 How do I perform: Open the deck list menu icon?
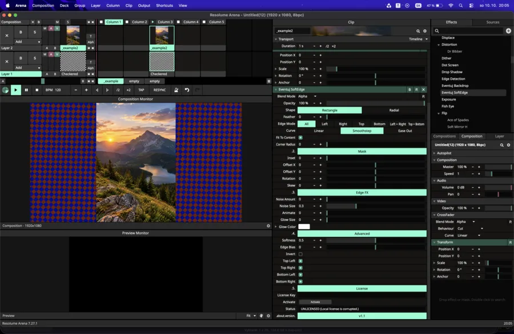click(269, 81)
